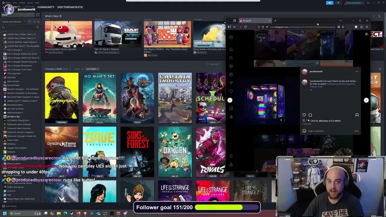Image resolution: width=386 pixels, height=217 pixels.
Task: Click the sort ascending arrow in library
Action: pyautogui.click(x=30, y=22)
